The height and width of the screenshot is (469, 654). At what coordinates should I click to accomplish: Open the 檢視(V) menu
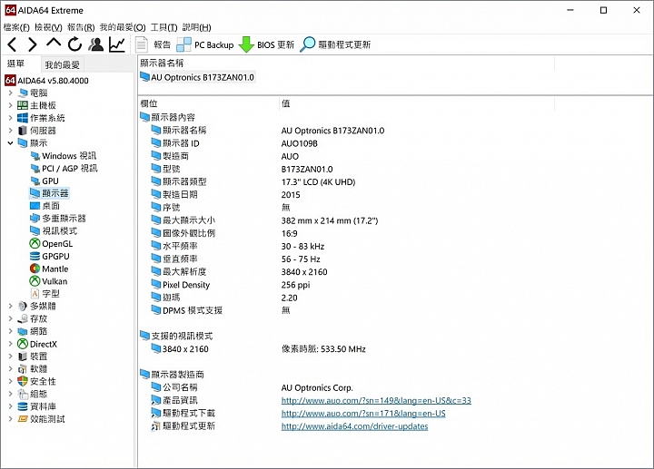[48, 27]
